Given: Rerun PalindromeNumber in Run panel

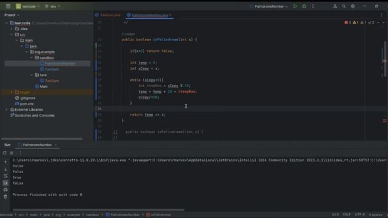Looking at the screenshot, I should 4,153.
